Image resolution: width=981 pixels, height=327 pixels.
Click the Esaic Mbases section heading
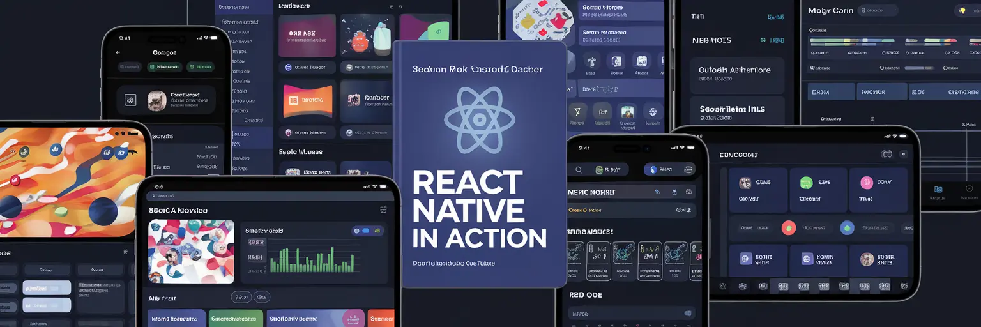300,152
